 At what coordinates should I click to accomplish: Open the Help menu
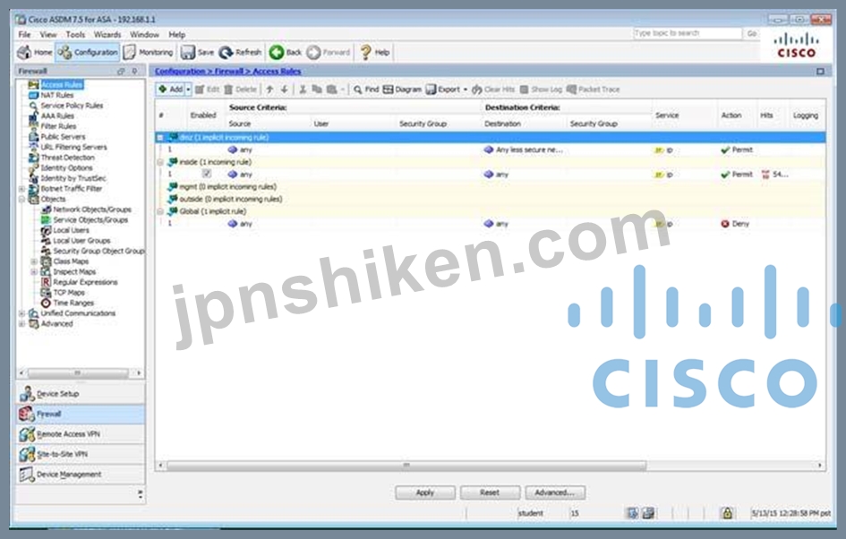(x=177, y=35)
